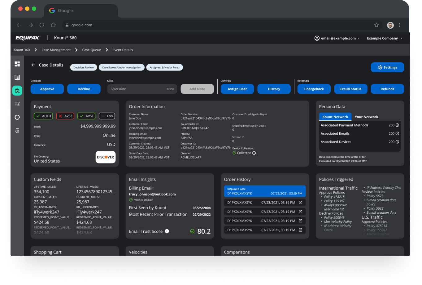Click Assign User button
This screenshot has height=285, width=422.
(x=237, y=89)
